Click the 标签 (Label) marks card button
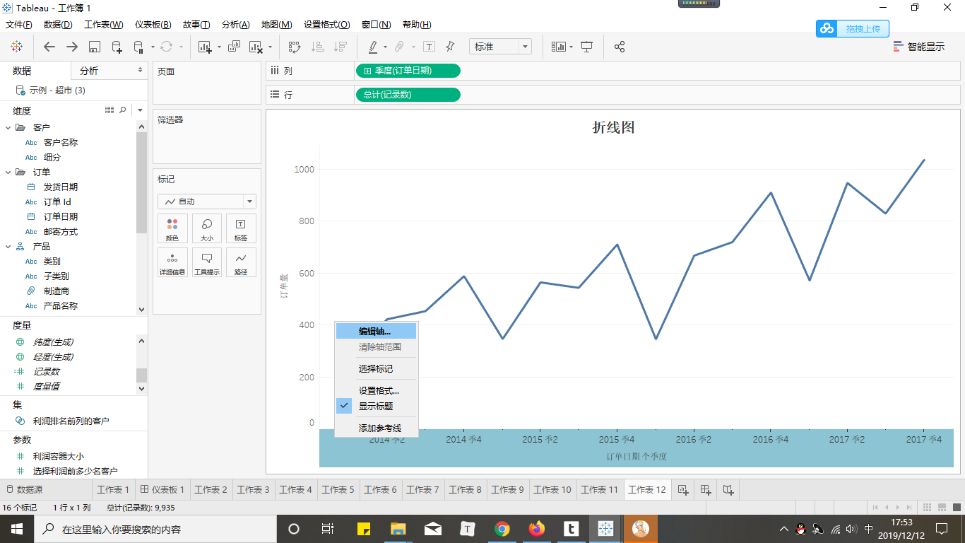Screen dimensions: 965x543 [241, 228]
